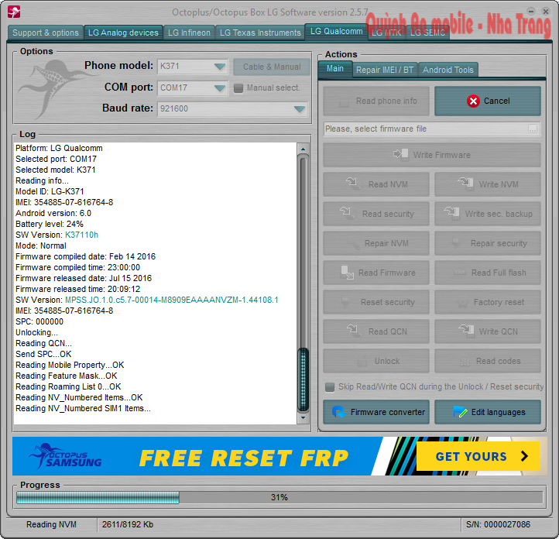Screen dimensions: 559x539
Task: Click Reading NV_Numbered SIM1 Items log line
Action: pos(83,409)
